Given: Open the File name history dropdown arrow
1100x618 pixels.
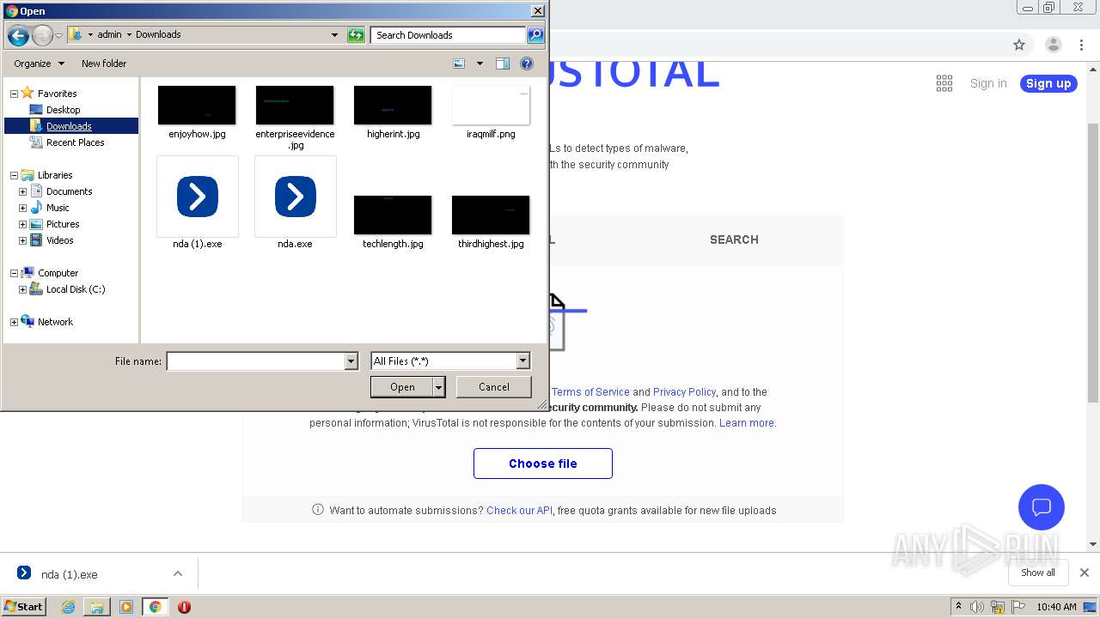Looking at the screenshot, I should click(x=351, y=361).
